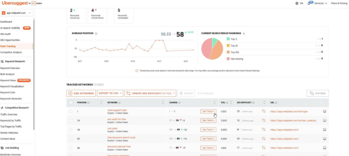The image size is (349, 156).
Task: Click Top 100 orange legend swatch
Action: 228,52
